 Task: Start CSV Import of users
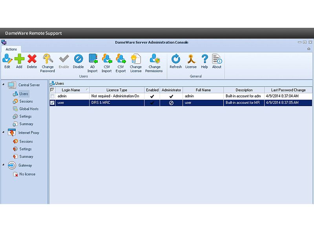pos(106,63)
